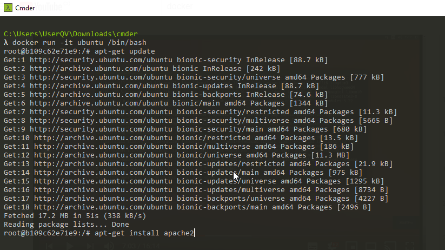This screenshot has height=250, width=445.
Task: Click the Get:5 bionic-backports InRelease line
Action: (165, 95)
